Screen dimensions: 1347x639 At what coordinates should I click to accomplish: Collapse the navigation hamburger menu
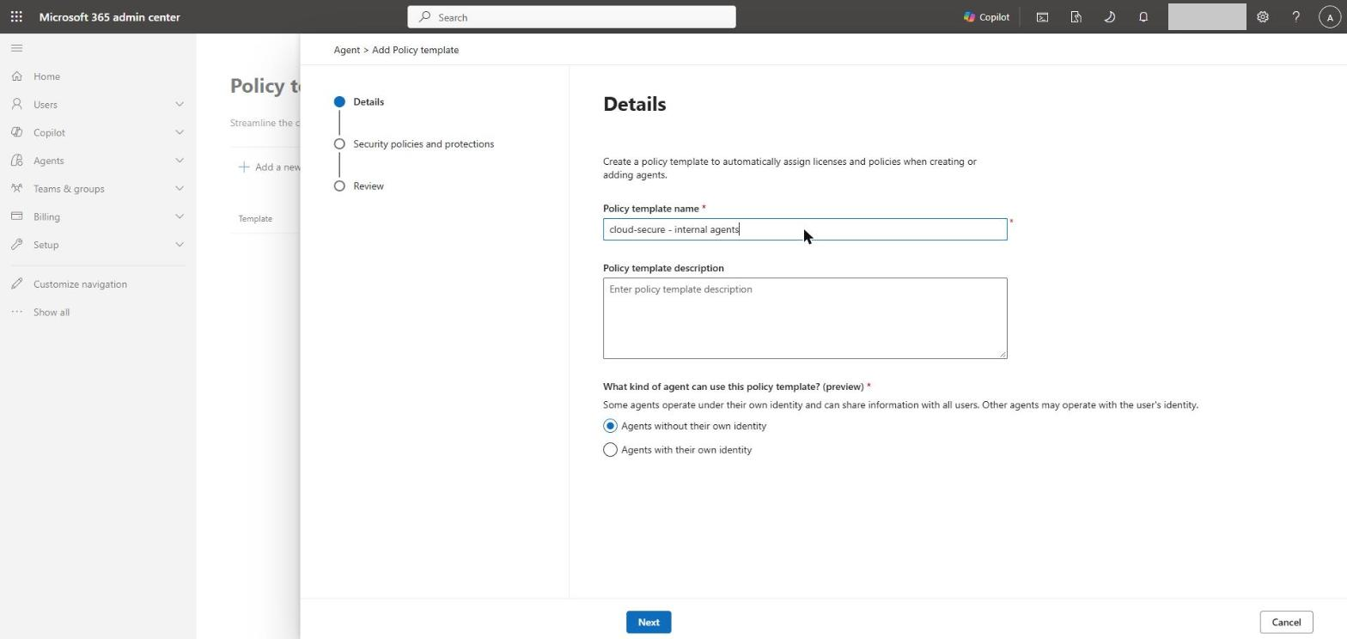click(x=16, y=48)
